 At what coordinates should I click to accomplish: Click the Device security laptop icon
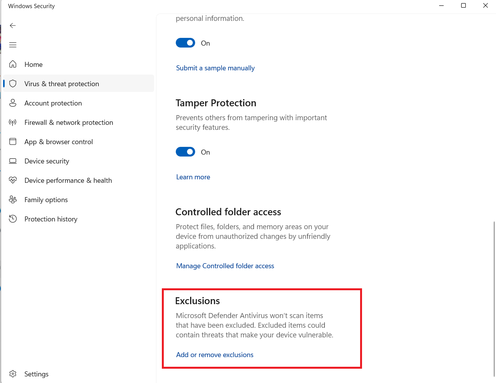pos(13,161)
